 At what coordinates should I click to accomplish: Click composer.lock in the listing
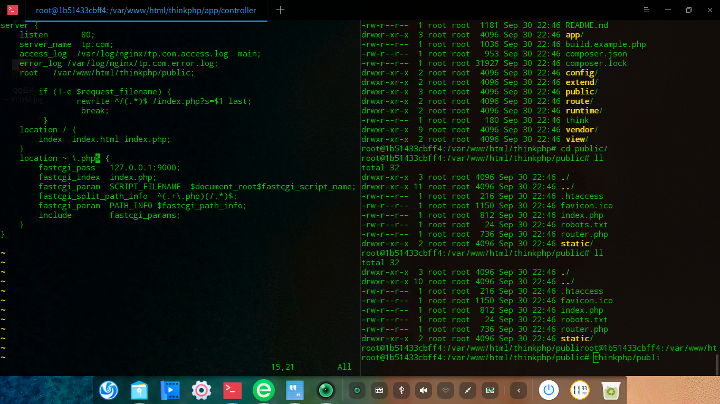pos(596,63)
